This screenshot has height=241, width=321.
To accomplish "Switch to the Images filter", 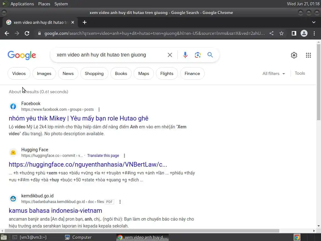I will 44,73.
